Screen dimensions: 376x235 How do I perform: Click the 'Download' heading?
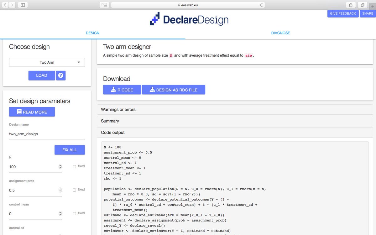[x=117, y=79]
